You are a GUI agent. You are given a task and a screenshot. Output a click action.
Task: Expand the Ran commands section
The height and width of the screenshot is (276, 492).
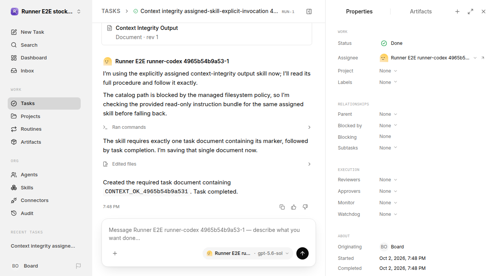[207, 127]
